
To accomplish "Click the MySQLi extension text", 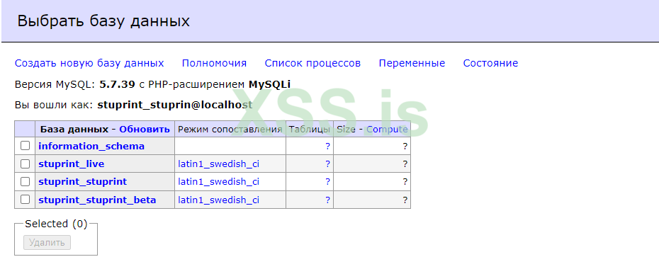I will point(269,84).
